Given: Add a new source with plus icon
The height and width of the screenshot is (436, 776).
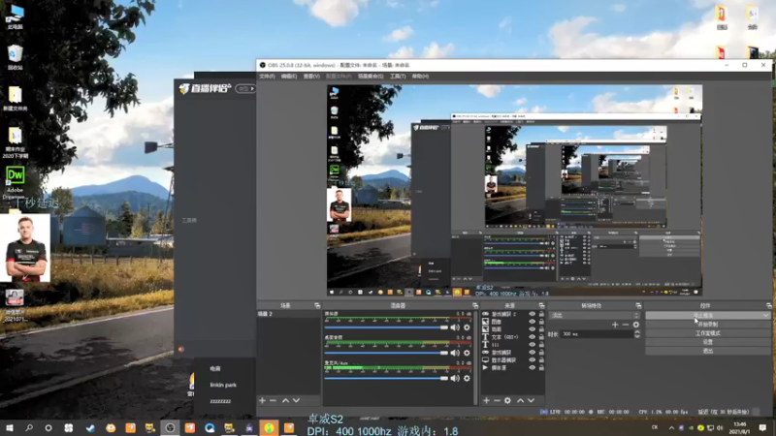Looking at the screenshot, I should [487, 400].
